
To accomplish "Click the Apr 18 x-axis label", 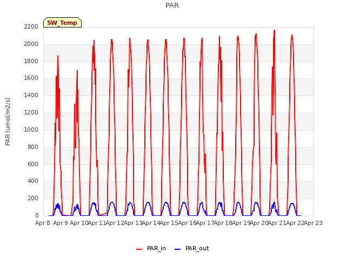I will [223, 223].
